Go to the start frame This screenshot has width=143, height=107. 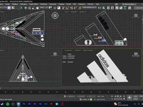(112, 96)
